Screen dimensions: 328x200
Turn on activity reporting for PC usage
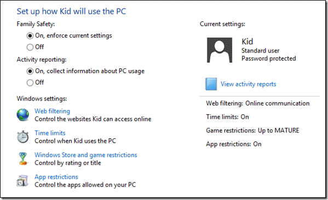(30, 71)
